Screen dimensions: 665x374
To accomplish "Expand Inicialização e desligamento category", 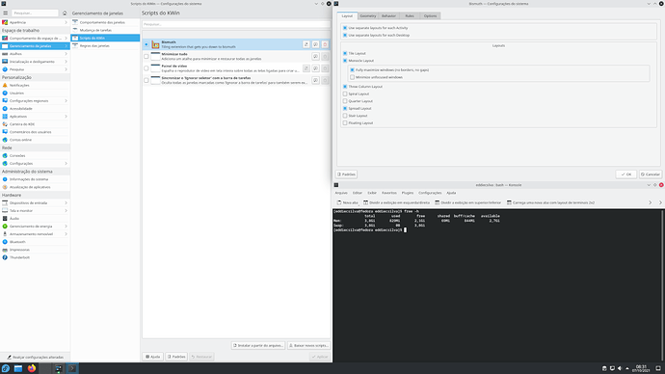I will (66, 62).
